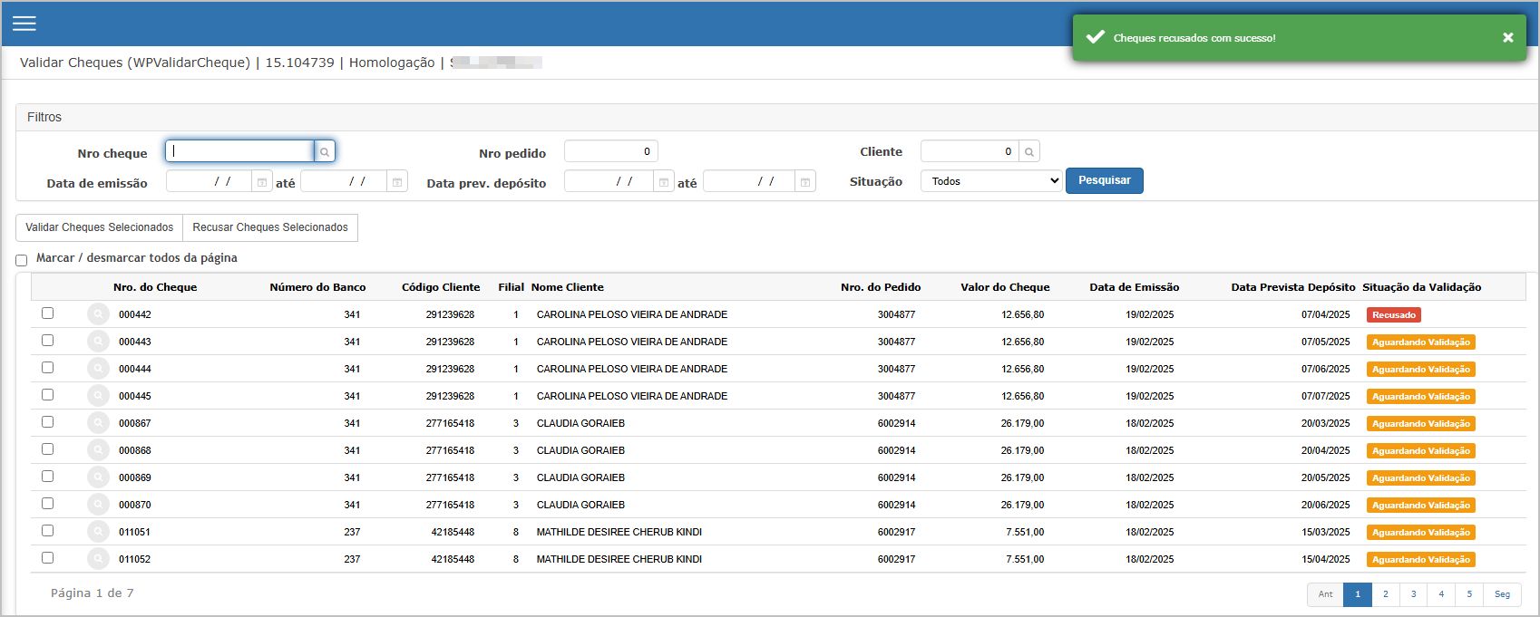Click the Nro cheque search magnifier icon
The height and width of the screenshot is (617, 1540).
pyautogui.click(x=325, y=151)
